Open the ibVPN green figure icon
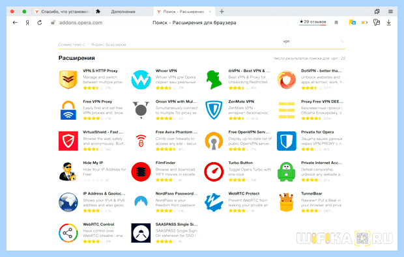 point(214,79)
